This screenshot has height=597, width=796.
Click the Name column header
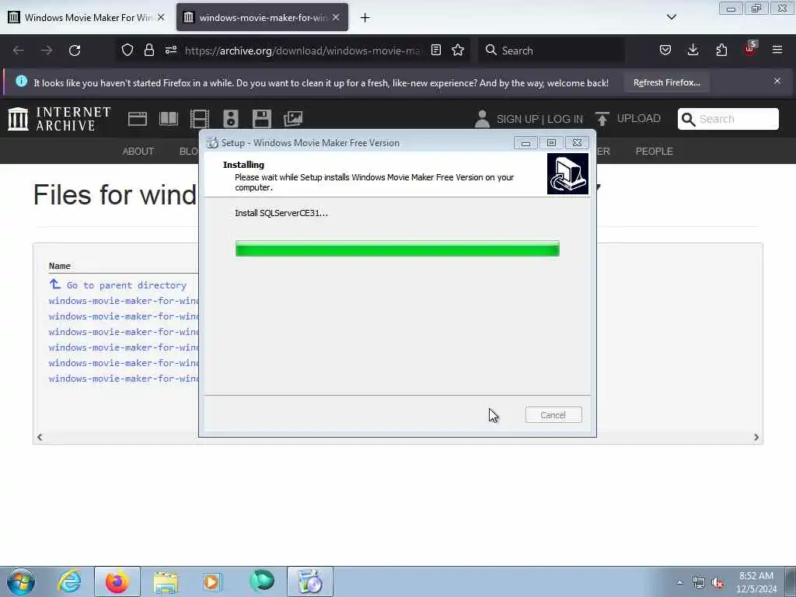click(x=59, y=266)
